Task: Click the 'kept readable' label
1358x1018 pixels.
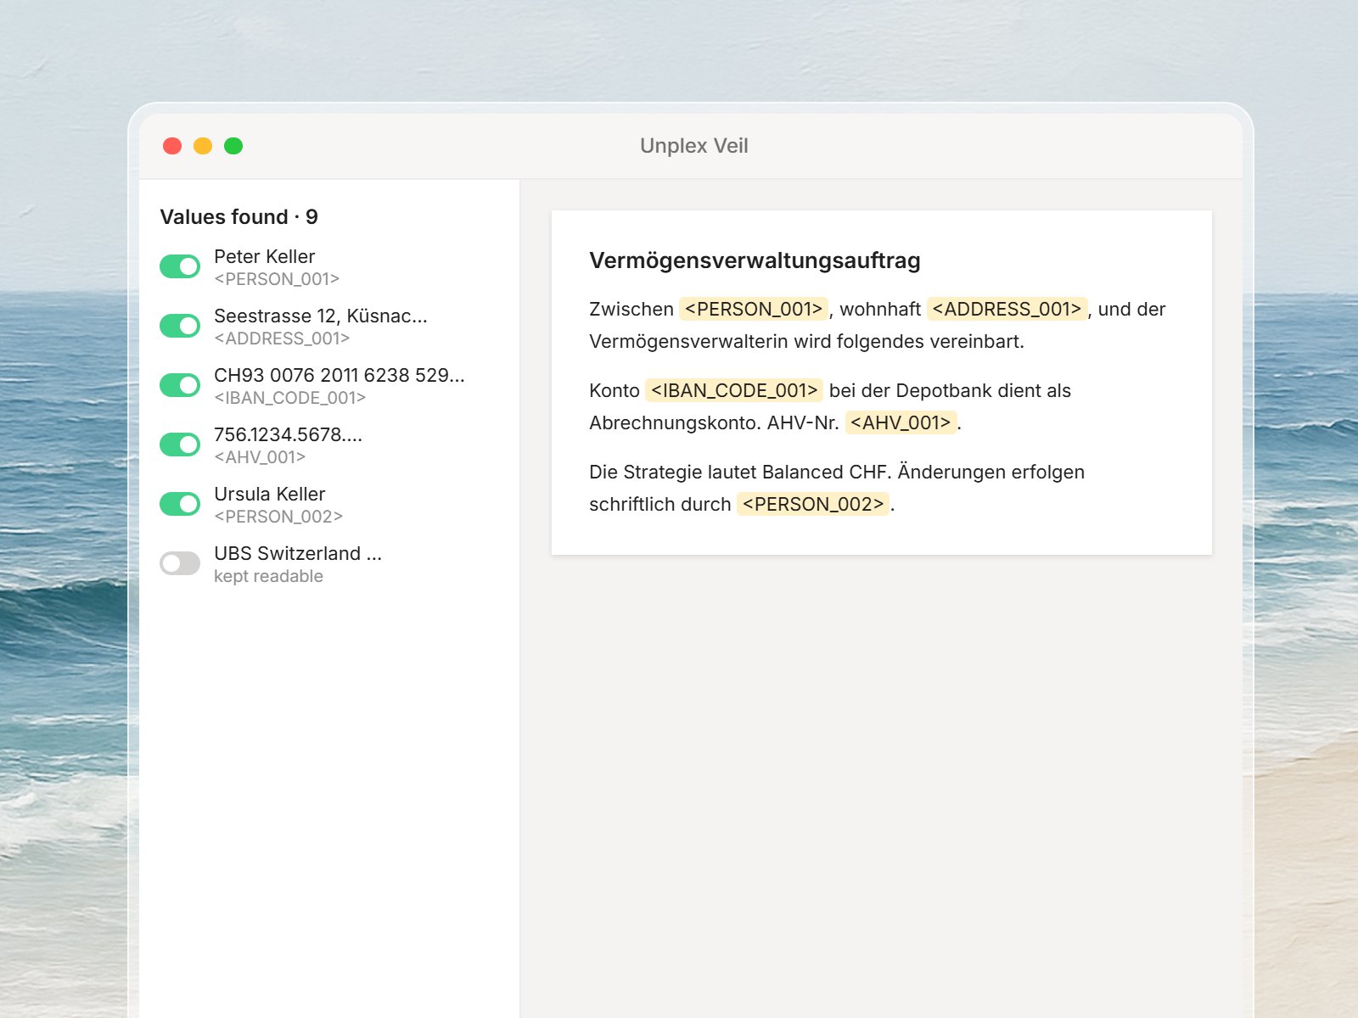Action: tap(268, 576)
